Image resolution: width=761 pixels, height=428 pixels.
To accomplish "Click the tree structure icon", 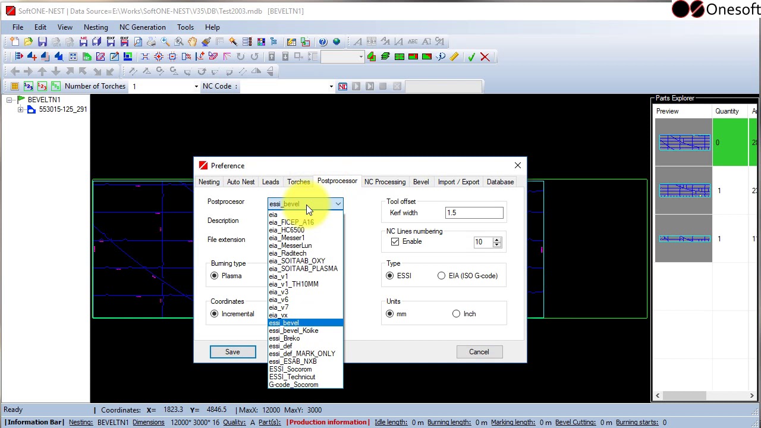I will (274, 42).
